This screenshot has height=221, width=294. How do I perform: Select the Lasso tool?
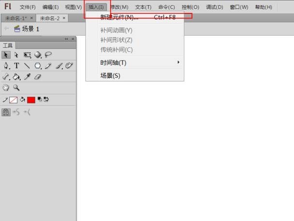coord(48,55)
